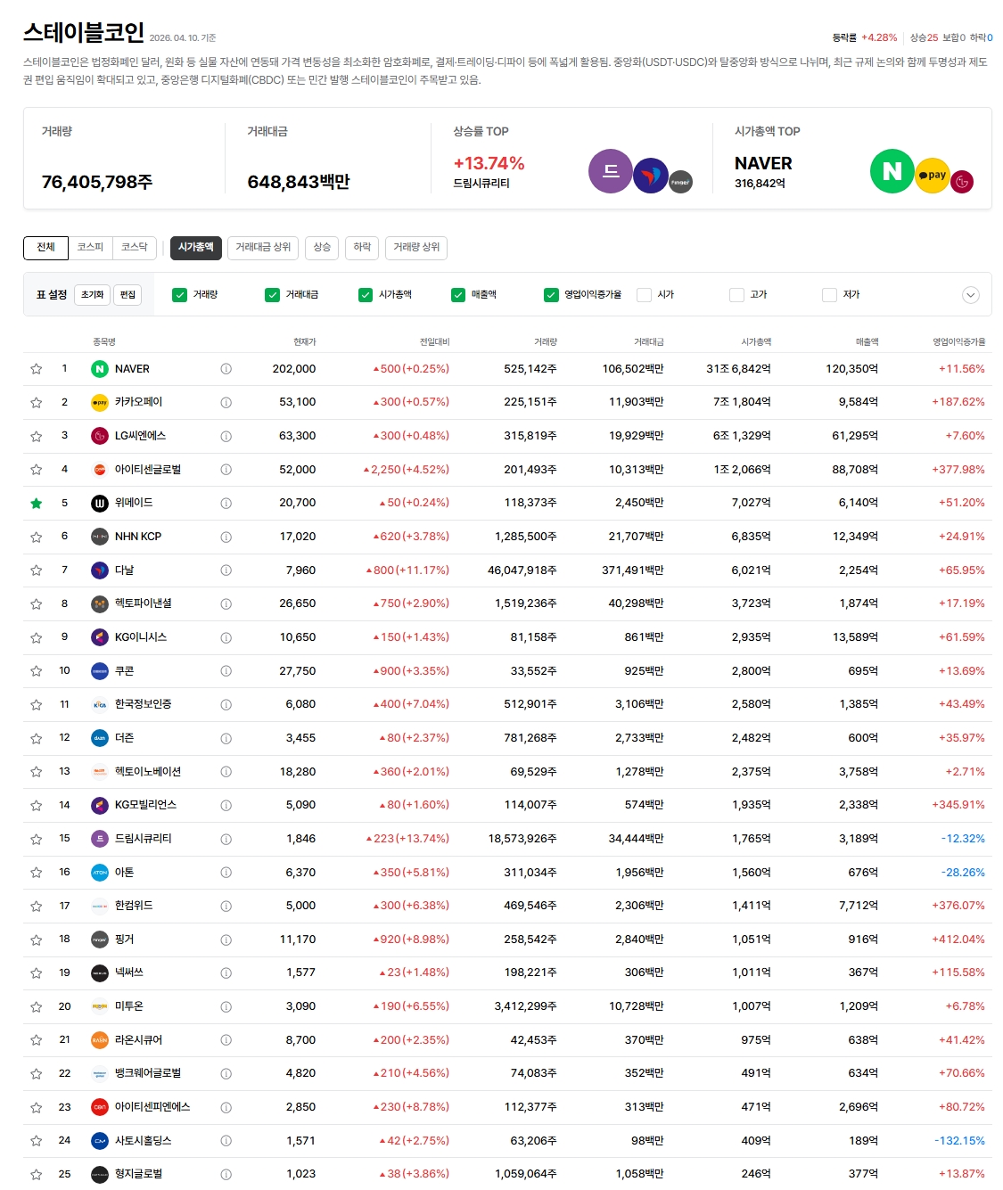Sort by the 전일대비 column header
The height and width of the screenshot is (1190, 1003).
pyautogui.click(x=434, y=342)
